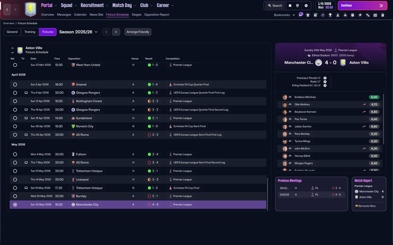Go to the next season arrow

(116, 32)
